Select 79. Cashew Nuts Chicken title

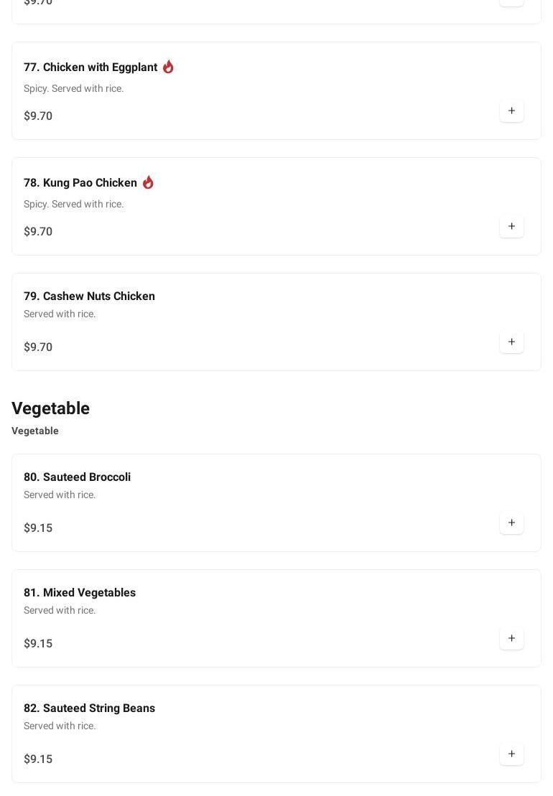[89, 296]
